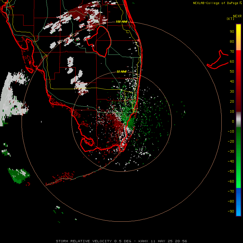
Task: Click the NEXLAB-College of DuPage label
Action: point(216,3)
